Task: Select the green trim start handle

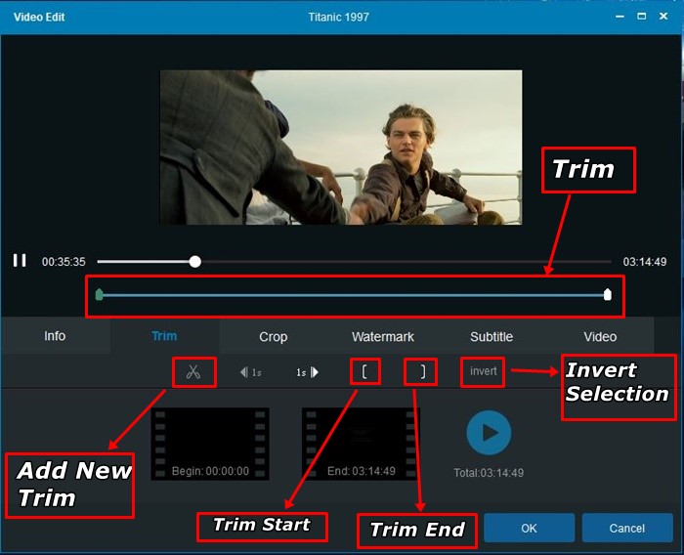Action: 100,294
